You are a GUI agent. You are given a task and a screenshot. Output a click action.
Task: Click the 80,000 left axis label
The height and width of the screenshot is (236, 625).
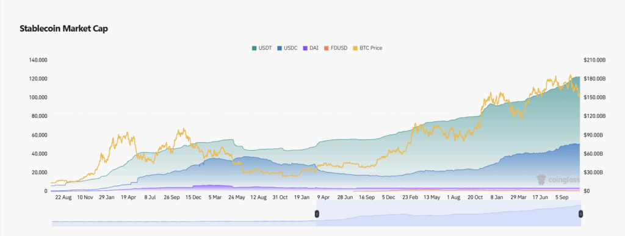point(40,116)
